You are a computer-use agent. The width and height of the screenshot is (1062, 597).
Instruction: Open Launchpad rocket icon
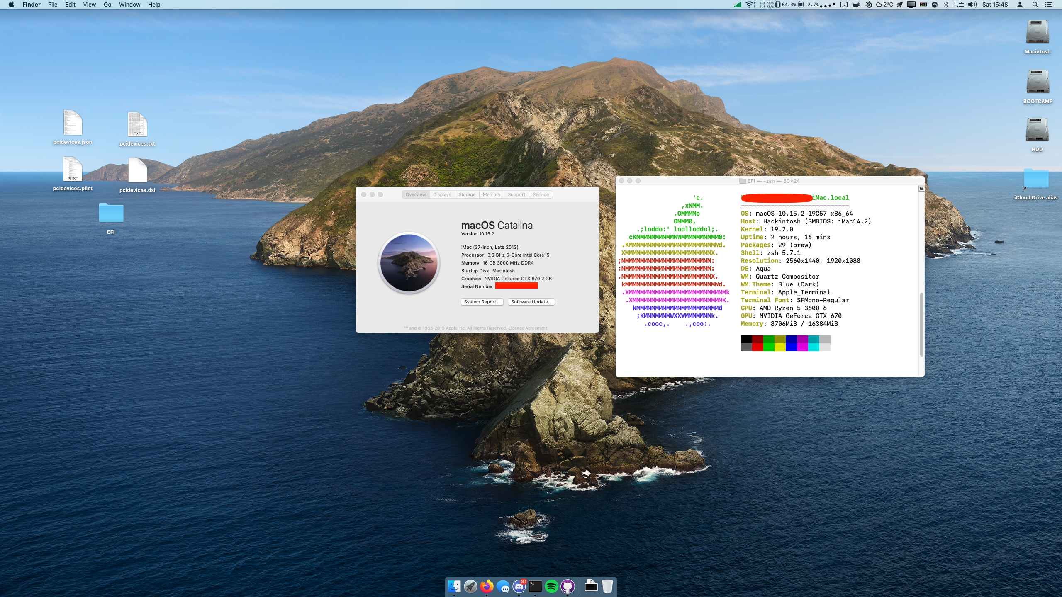point(470,586)
